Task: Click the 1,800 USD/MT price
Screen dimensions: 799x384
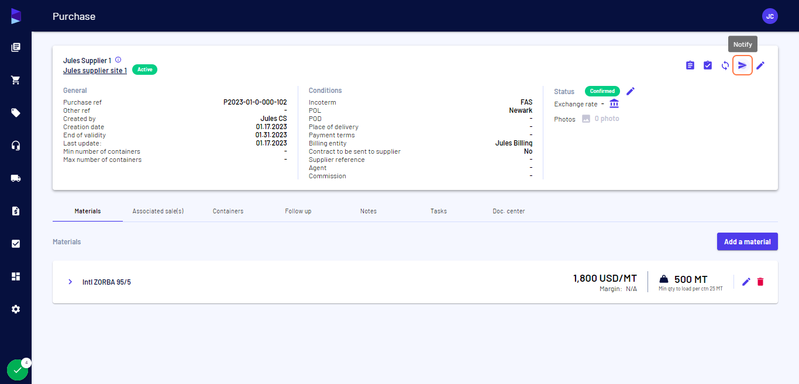Action: [x=605, y=278]
